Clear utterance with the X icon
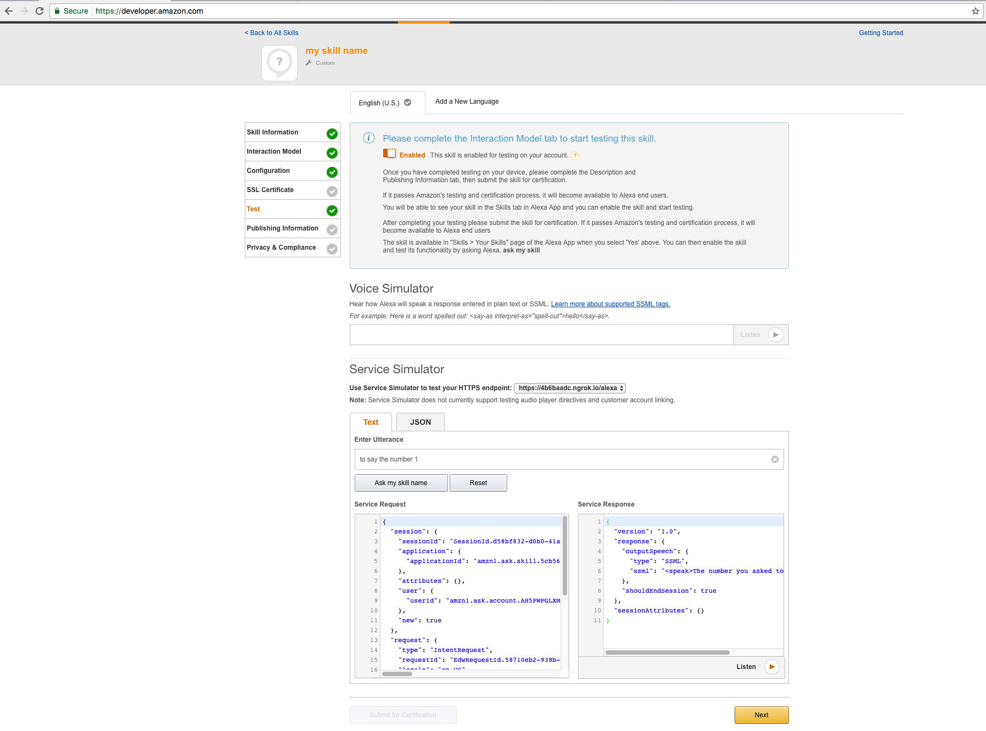The image size is (986, 731). tap(775, 459)
